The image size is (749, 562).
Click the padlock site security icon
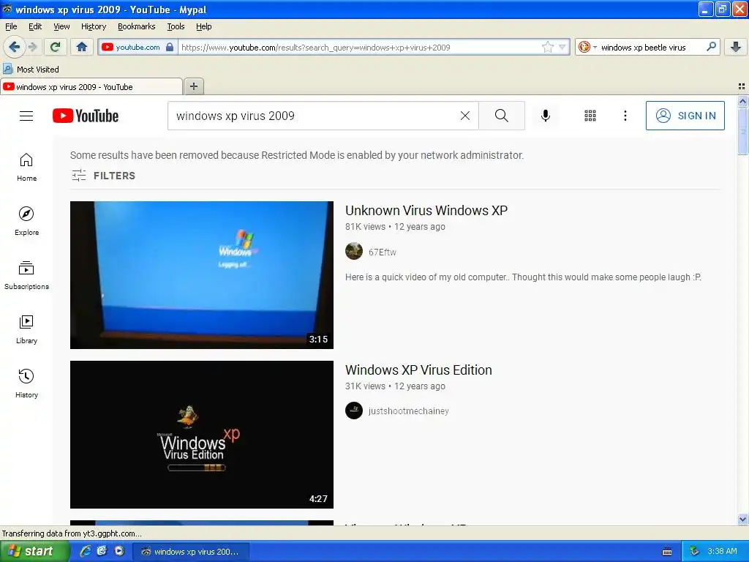(x=170, y=47)
